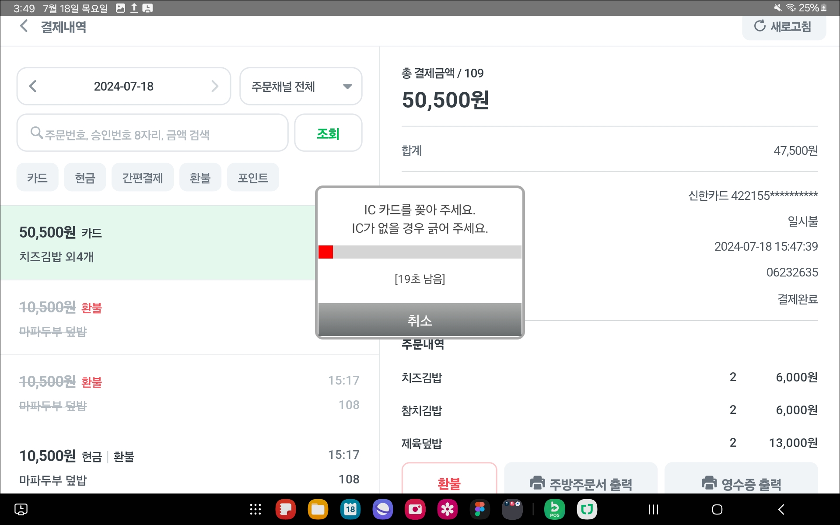840x525 pixels.
Task: Tap the back arrow beside 결제내역
Action: click(x=24, y=26)
